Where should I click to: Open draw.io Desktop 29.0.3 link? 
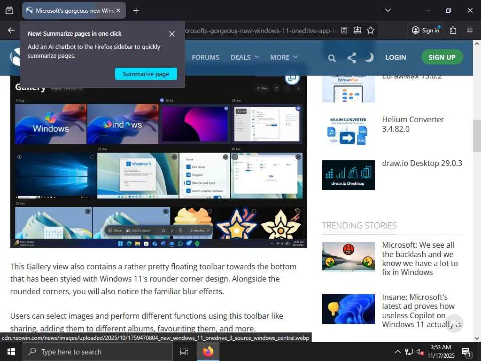pyautogui.click(x=422, y=163)
